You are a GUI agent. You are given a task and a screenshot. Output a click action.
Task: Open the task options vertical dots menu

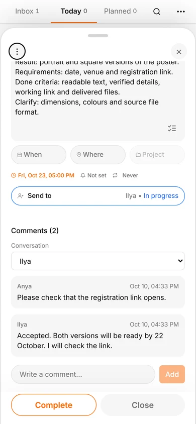[x=17, y=51]
